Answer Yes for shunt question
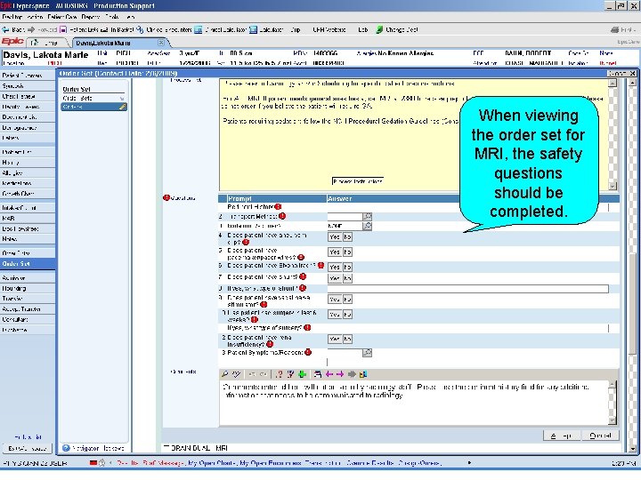The width and height of the screenshot is (641, 480). (335, 278)
